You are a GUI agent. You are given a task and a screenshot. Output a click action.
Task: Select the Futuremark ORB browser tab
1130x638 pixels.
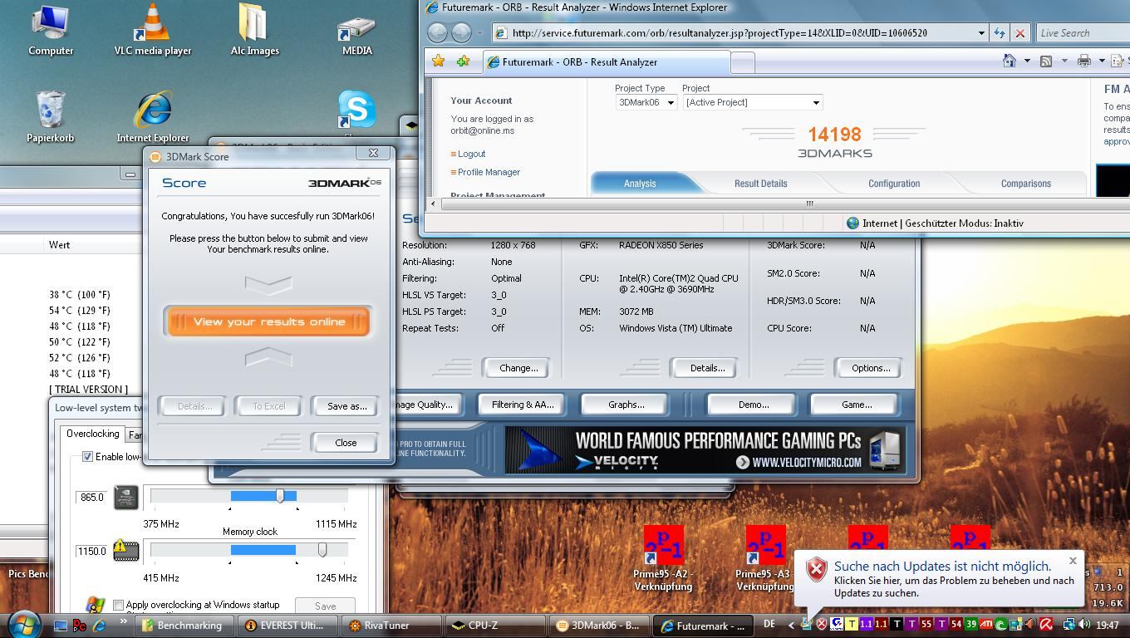[607, 62]
